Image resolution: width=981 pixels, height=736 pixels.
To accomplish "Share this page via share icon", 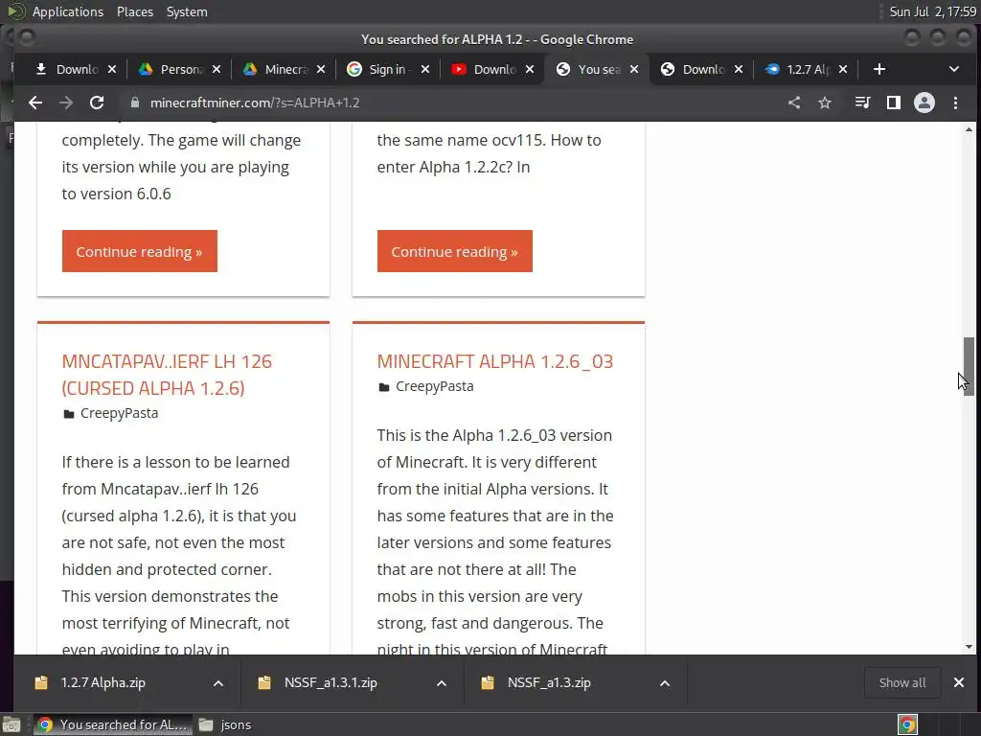I will pos(794,103).
